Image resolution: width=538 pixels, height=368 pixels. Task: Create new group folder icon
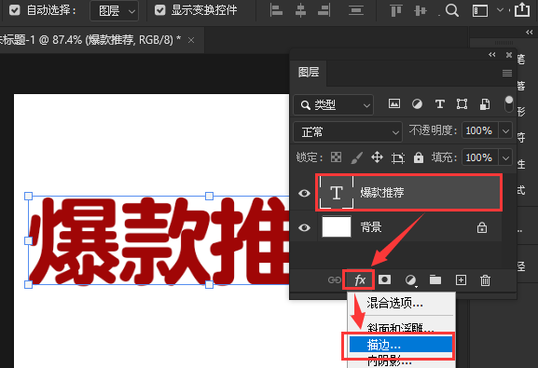tap(435, 279)
